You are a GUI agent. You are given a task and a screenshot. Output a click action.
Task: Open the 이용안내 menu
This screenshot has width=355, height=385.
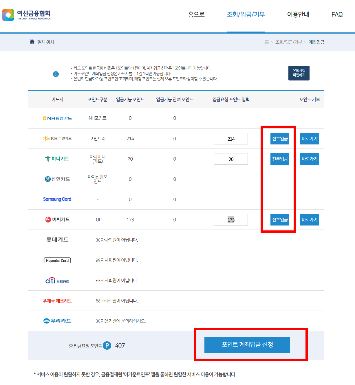pyautogui.click(x=298, y=14)
